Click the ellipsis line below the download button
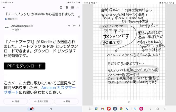Screen dimensions: 176x112 click(x=5, y=75)
